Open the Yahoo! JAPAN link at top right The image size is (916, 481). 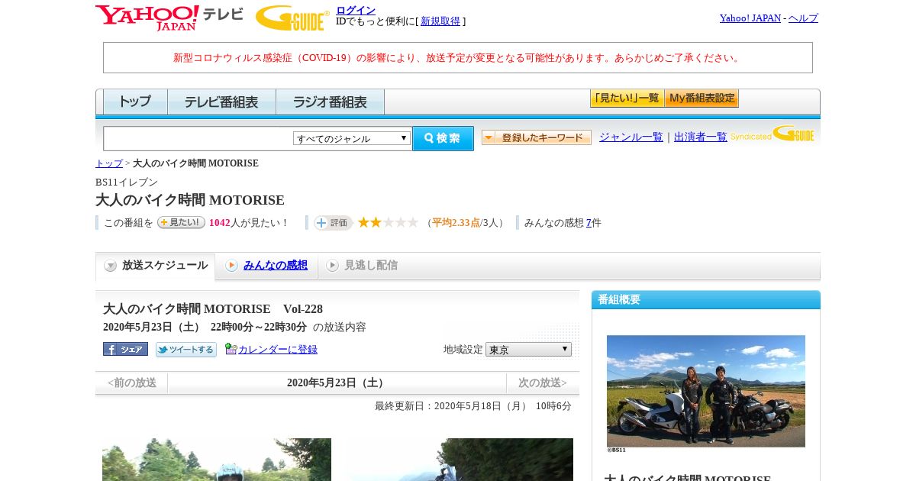pos(750,18)
